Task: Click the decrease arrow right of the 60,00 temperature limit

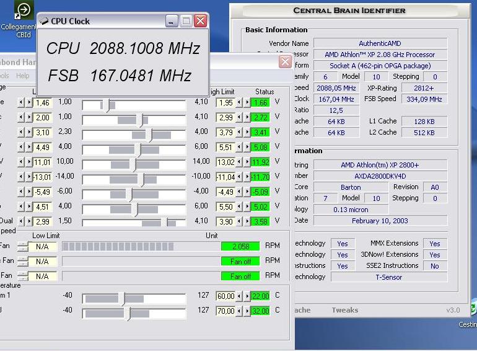Action: [239, 296]
